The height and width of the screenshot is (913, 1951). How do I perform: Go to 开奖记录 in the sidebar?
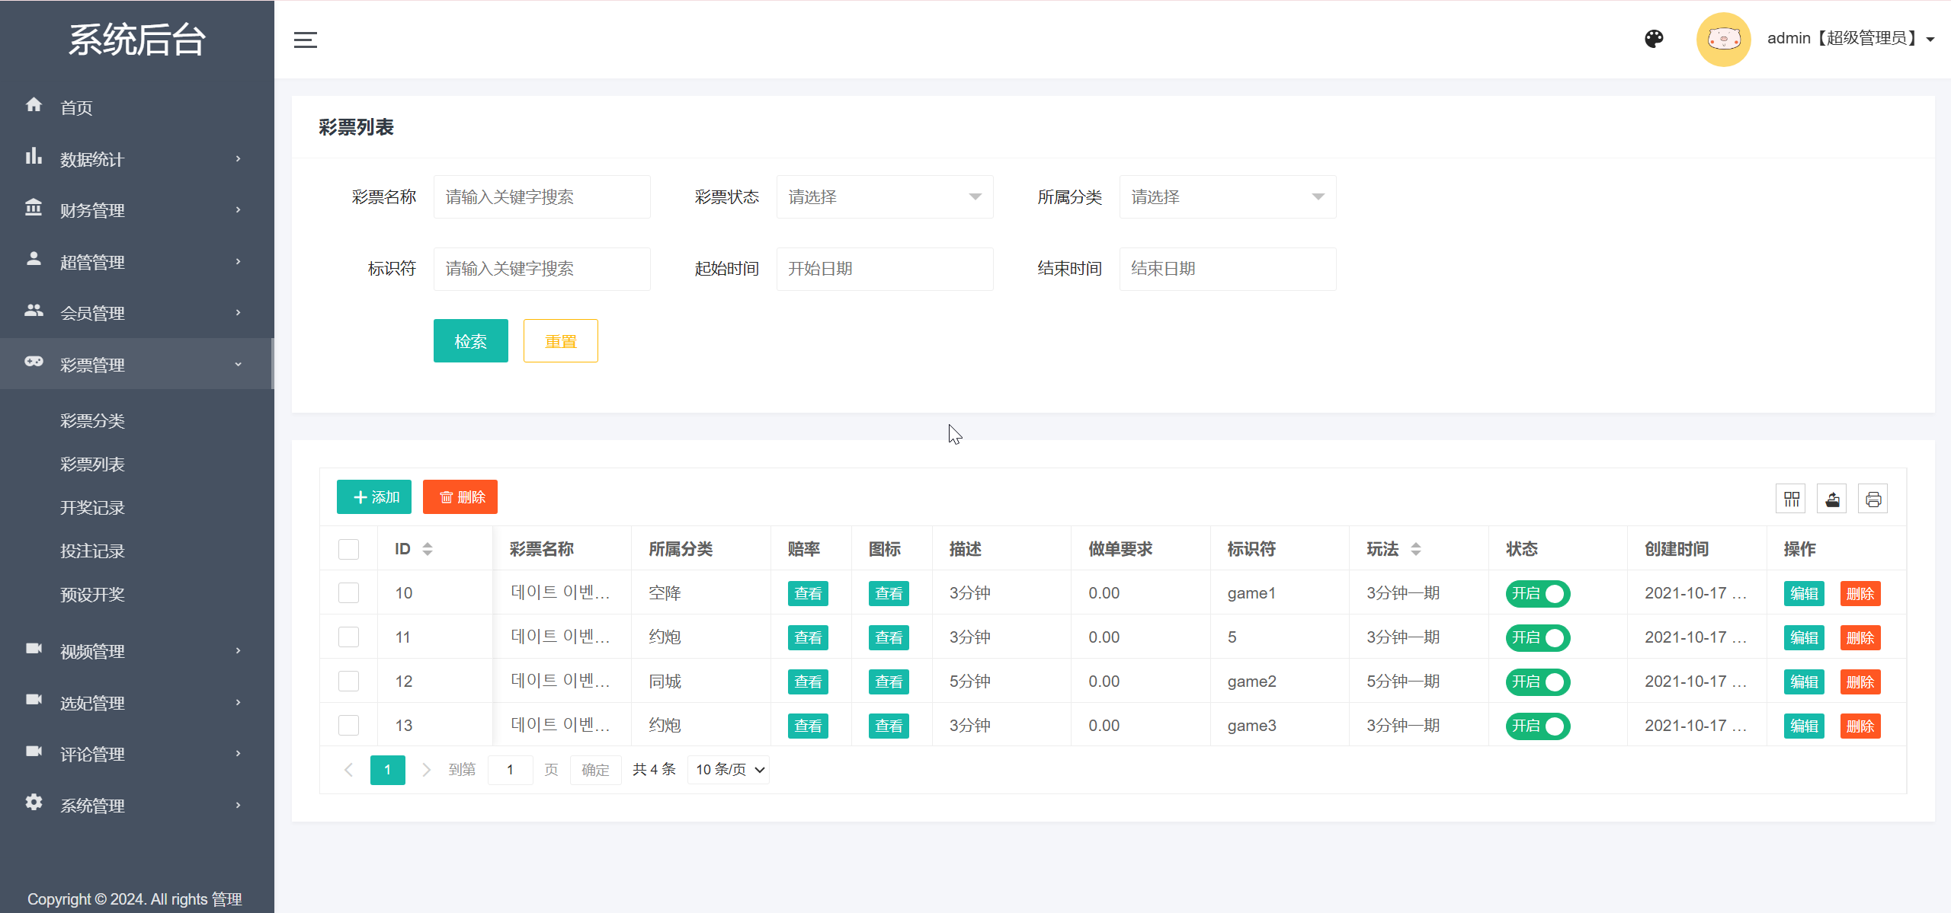tap(91, 507)
